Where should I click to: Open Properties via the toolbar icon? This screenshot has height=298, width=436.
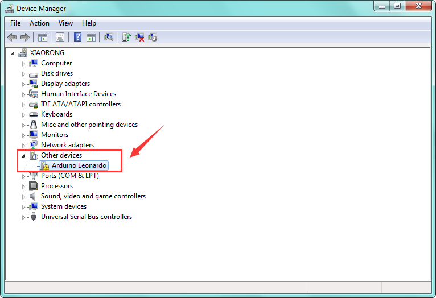pyautogui.click(x=60, y=37)
